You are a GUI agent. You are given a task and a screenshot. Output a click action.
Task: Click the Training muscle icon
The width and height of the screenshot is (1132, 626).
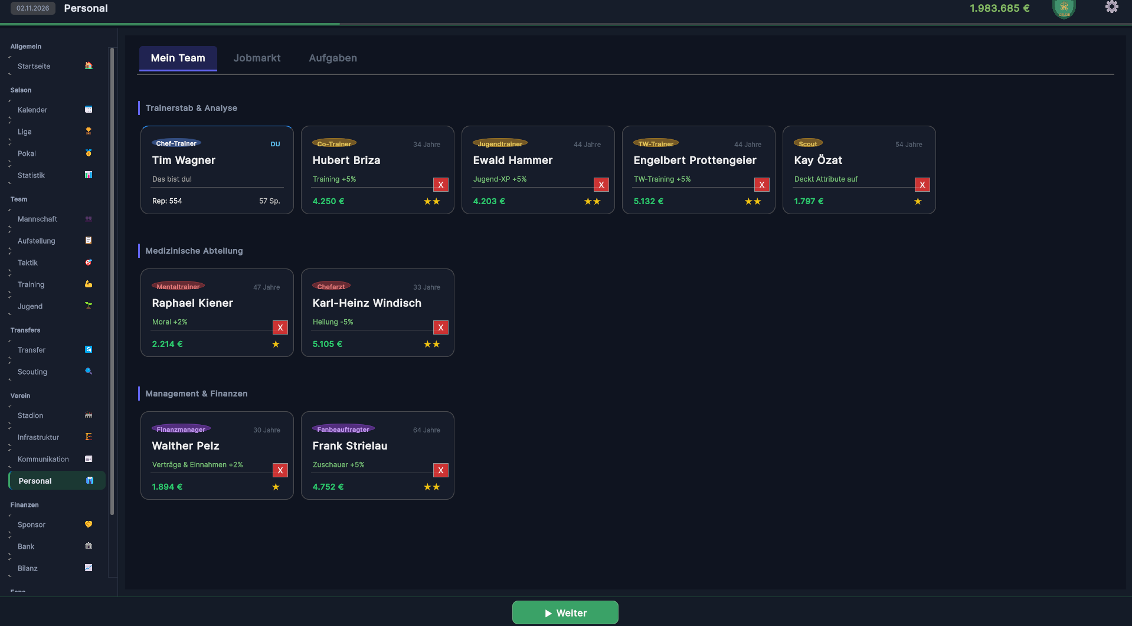point(89,284)
